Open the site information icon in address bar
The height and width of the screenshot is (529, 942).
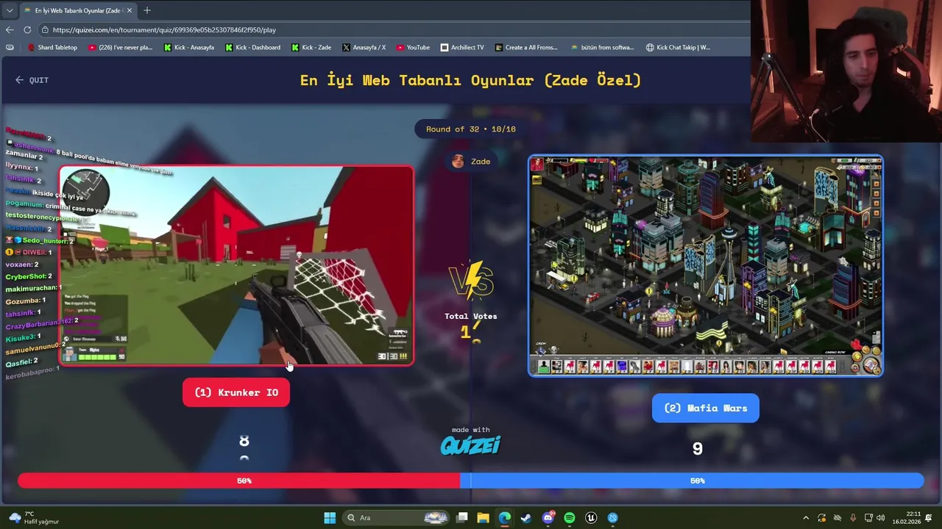pyautogui.click(x=45, y=29)
